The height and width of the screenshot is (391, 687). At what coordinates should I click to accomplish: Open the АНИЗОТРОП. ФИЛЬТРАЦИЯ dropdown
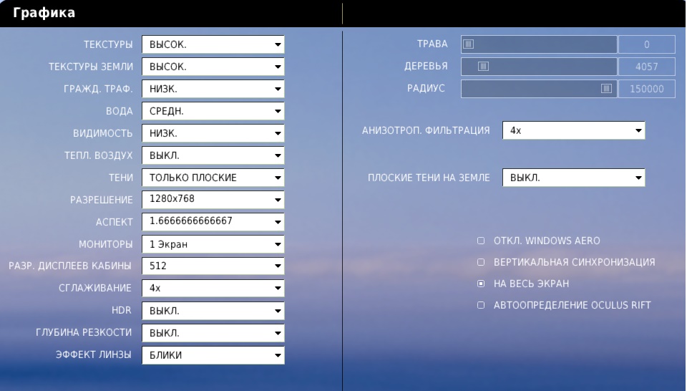click(x=573, y=130)
